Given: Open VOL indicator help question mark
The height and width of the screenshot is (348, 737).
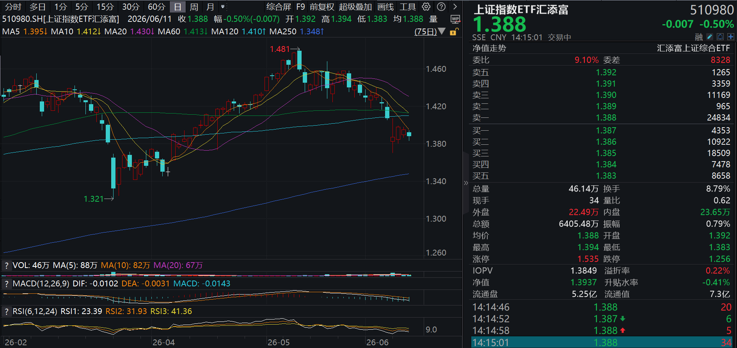Looking at the screenshot, I should coord(6,265).
